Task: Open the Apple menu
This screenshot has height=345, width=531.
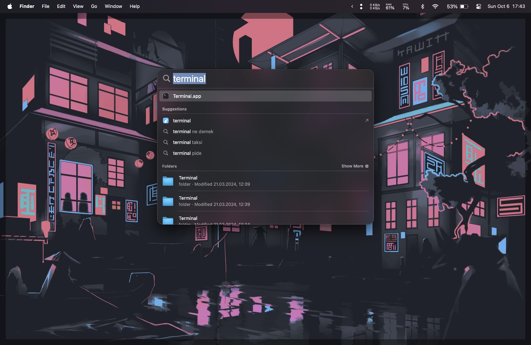Action: [10, 6]
